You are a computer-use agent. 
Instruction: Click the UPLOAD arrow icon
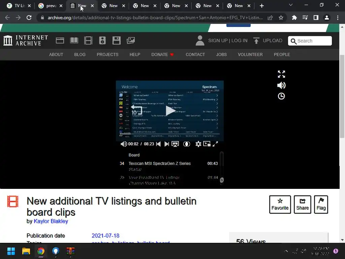tap(256, 40)
